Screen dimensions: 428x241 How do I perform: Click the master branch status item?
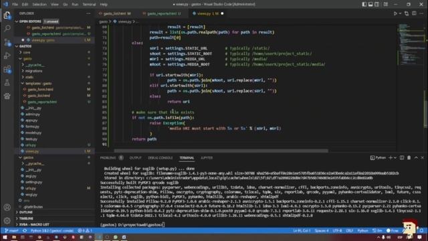coord(11,230)
